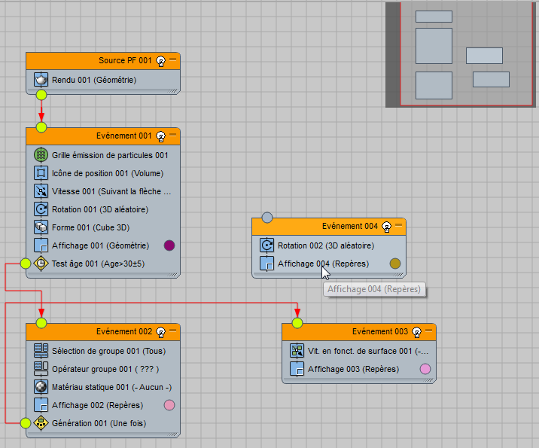Toggle the Evénement 003 light bulb
The height and width of the screenshot is (448, 539).
point(416,332)
